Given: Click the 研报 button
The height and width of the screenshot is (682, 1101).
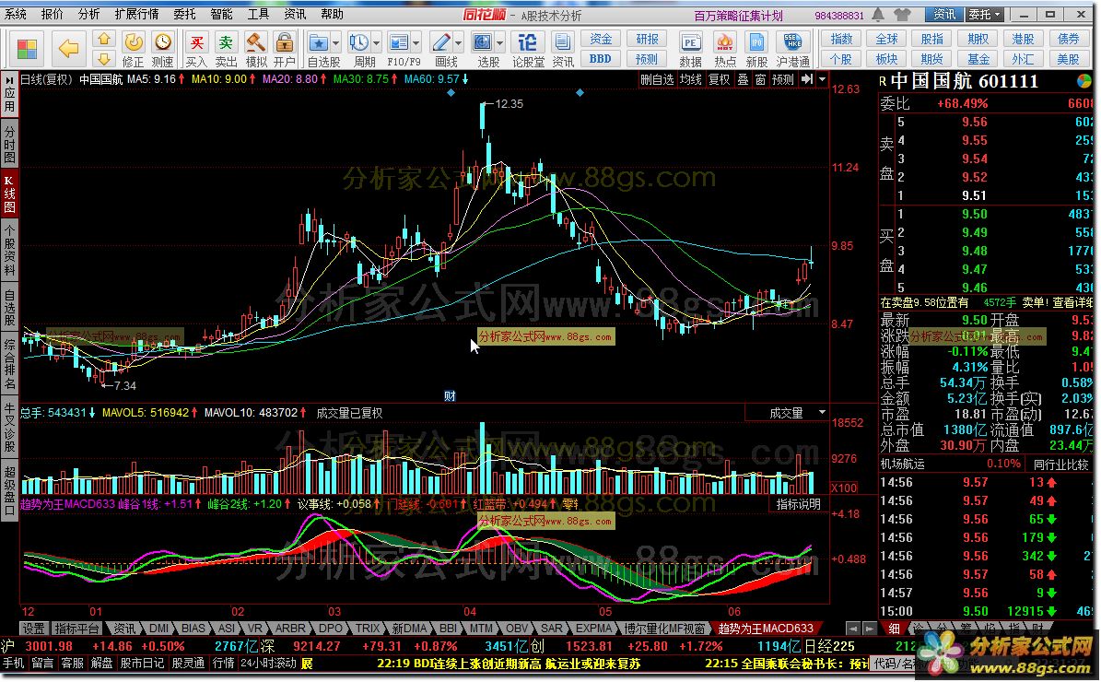Looking at the screenshot, I should pos(647,40).
